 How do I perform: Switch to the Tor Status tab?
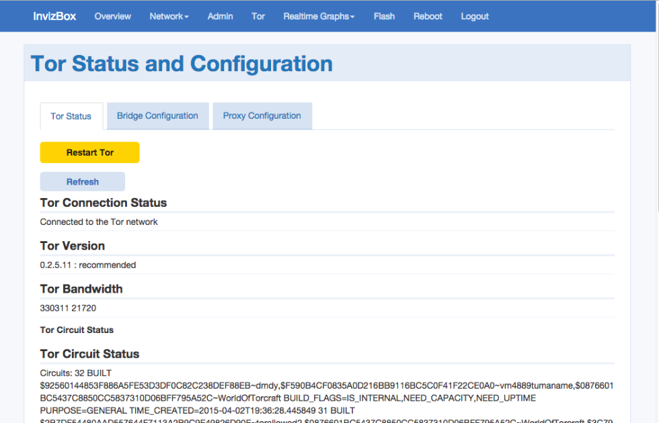tap(71, 116)
